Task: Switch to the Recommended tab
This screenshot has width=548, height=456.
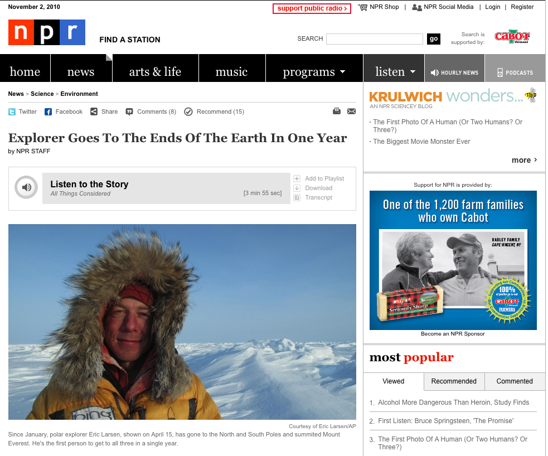Action: [x=454, y=381]
